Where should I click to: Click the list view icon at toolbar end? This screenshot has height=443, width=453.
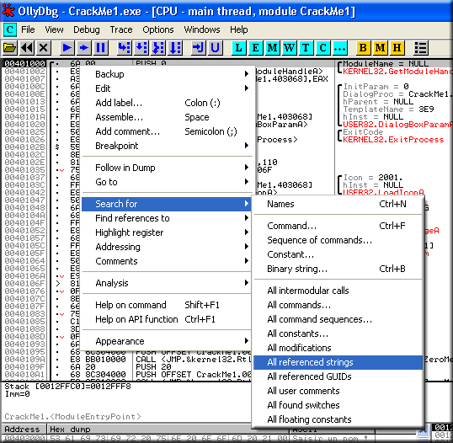coord(420,47)
